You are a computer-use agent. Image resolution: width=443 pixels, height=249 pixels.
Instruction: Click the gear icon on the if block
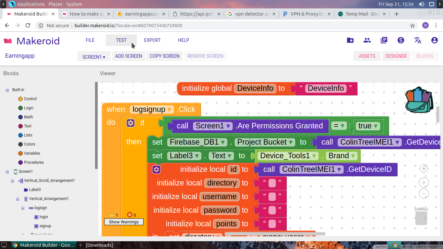click(x=130, y=123)
